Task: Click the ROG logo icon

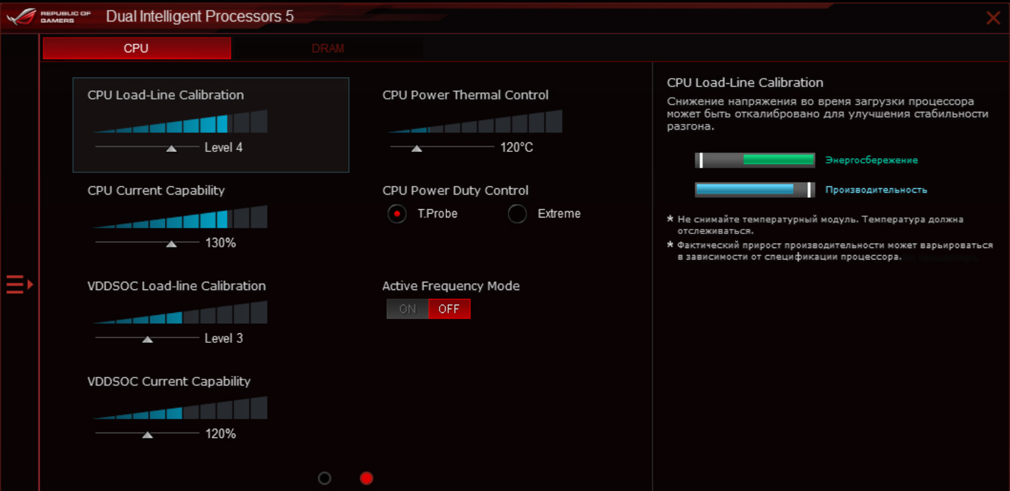Action: point(21,16)
